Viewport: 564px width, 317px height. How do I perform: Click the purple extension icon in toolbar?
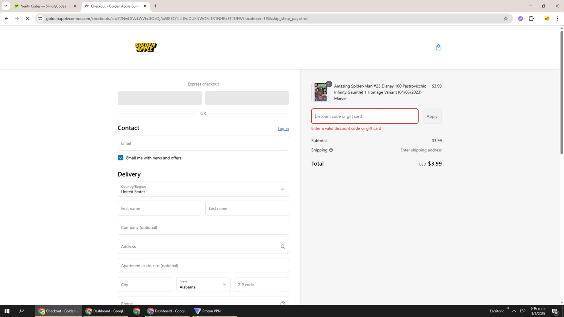point(520,18)
